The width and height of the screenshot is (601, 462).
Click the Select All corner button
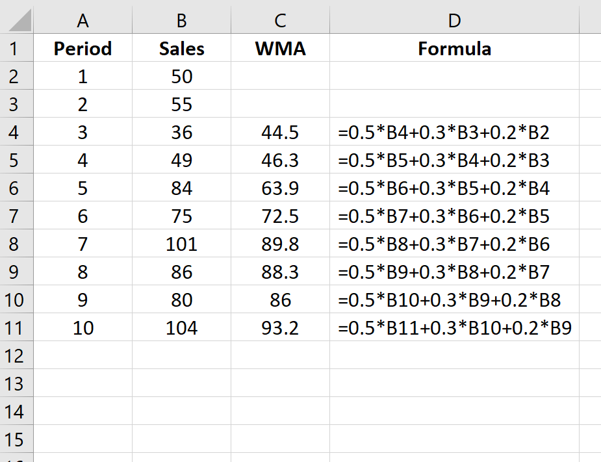tap(16, 19)
